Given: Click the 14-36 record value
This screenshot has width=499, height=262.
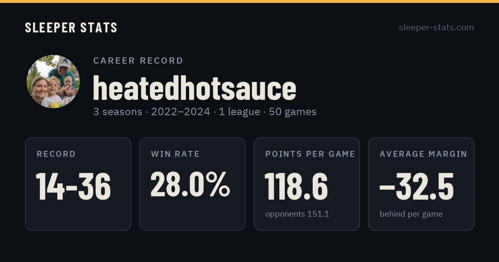Looking at the screenshot, I should point(74,186).
